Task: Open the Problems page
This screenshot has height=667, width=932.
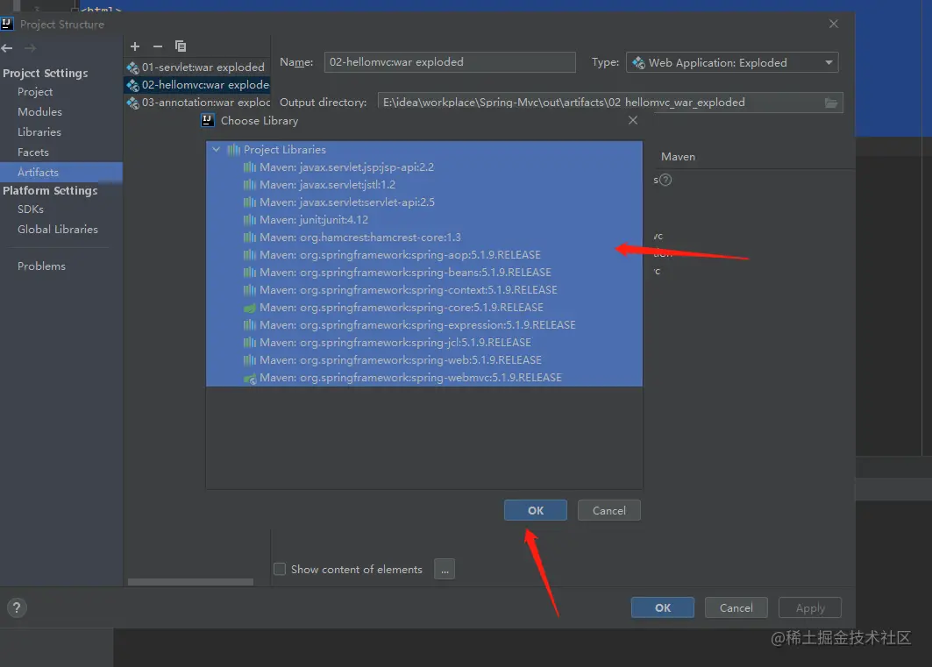Action: [x=41, y=266]
